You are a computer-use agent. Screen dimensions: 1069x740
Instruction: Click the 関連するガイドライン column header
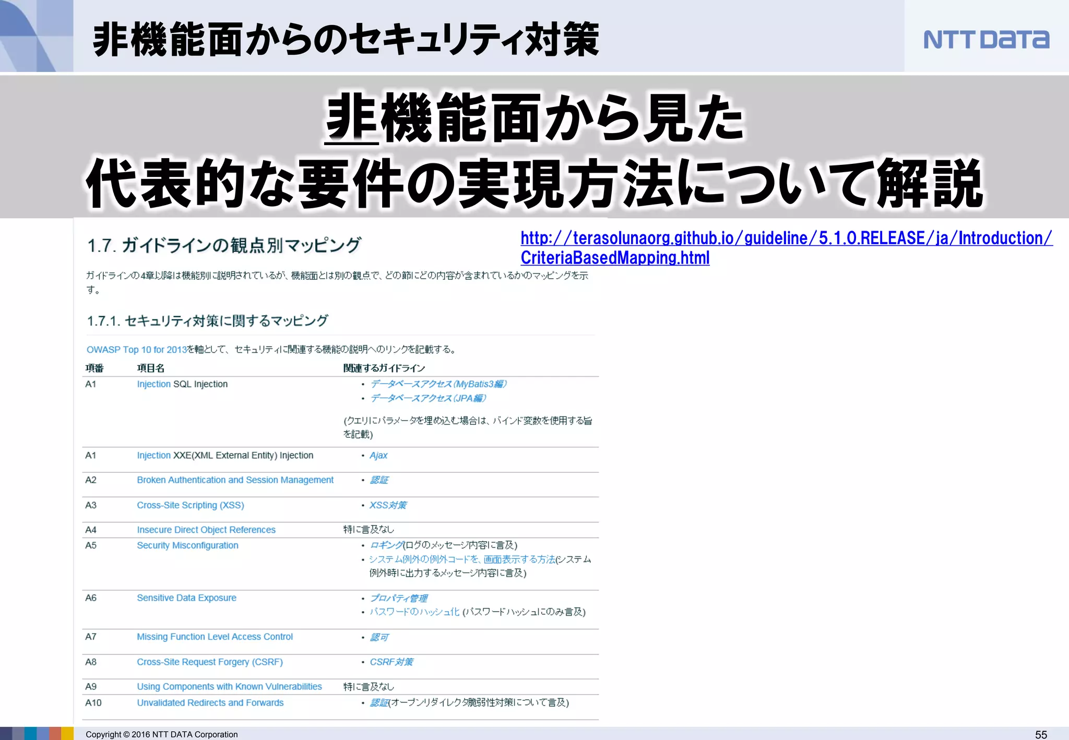[384, 368]
